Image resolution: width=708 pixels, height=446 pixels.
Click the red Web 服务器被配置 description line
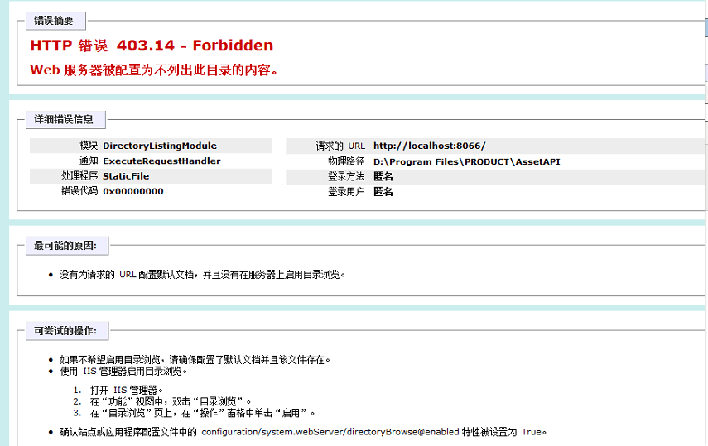[154, 70]
